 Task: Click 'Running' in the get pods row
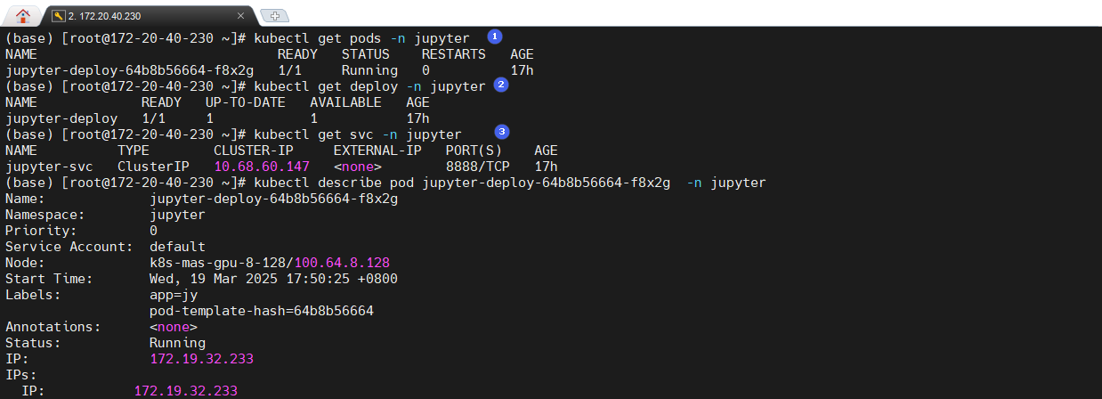point(369,70)
